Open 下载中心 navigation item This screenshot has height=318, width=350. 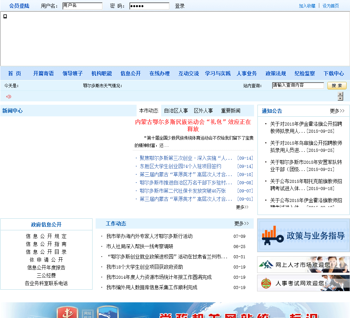click(334, 73)
